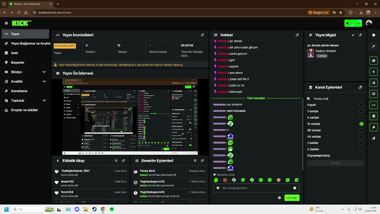Pop out the Yayın İstatistikleri panel

pos(202,35)
